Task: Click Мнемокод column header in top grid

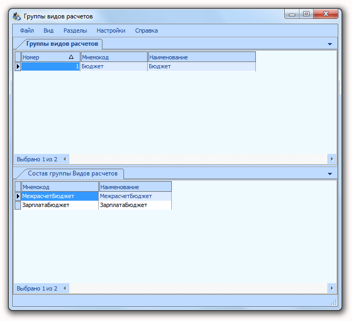Action: click(x=114, y=57)
